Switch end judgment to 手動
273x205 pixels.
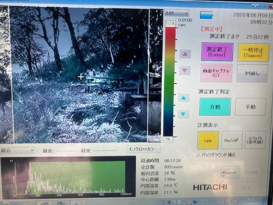coord(250,107)
